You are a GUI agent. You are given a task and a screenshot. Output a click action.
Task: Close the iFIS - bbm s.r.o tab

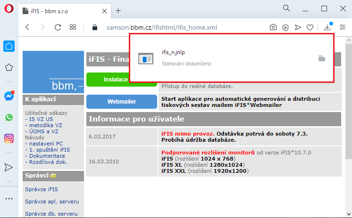(x=104, y=11)
